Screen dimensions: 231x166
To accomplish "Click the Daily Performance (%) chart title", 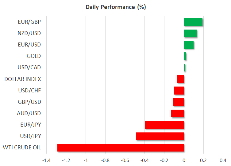I will coord(115,7).
